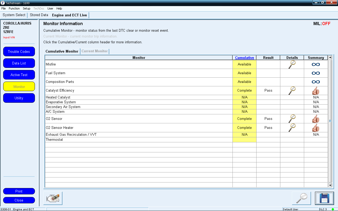Click O2 Sensor Heater thumbs-up icon

[316, 128]
